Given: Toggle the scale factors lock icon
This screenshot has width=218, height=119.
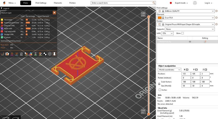Looking at the screenshot, I should tap(159, 84).
